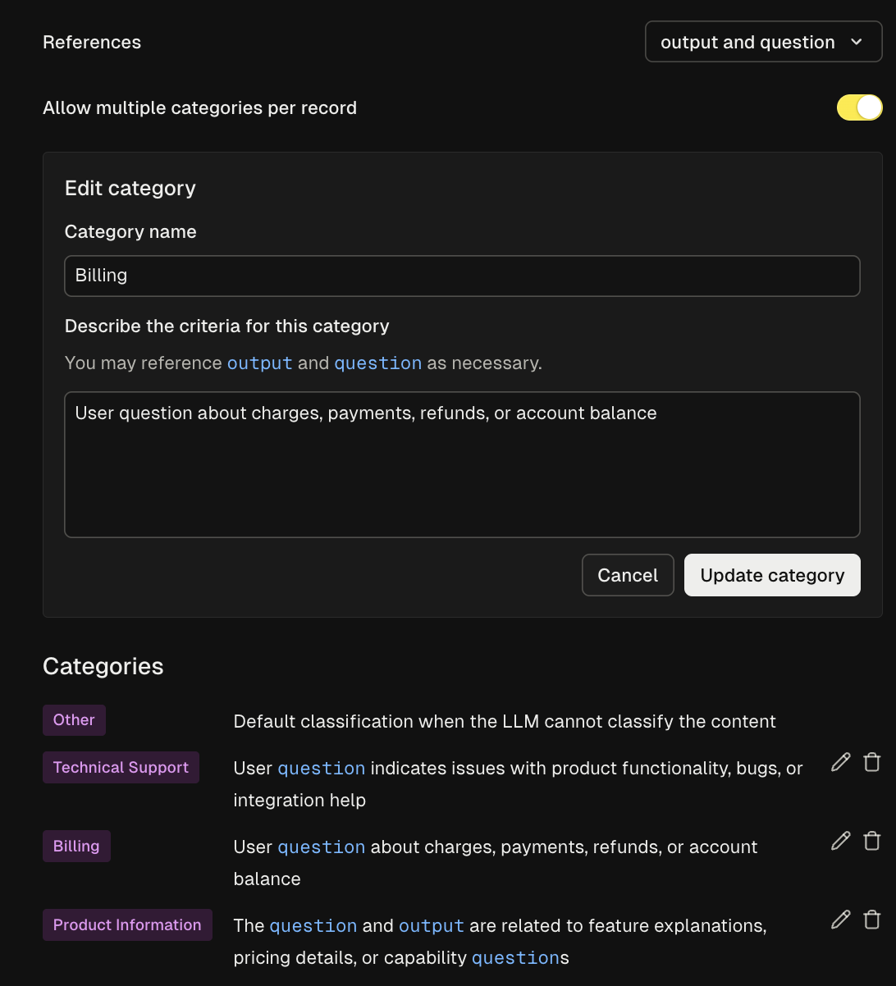Viewport: 896px width, 986px height.
Task: Edit the Technical Support category pencil icon
Action: click(x=840, y=763)
